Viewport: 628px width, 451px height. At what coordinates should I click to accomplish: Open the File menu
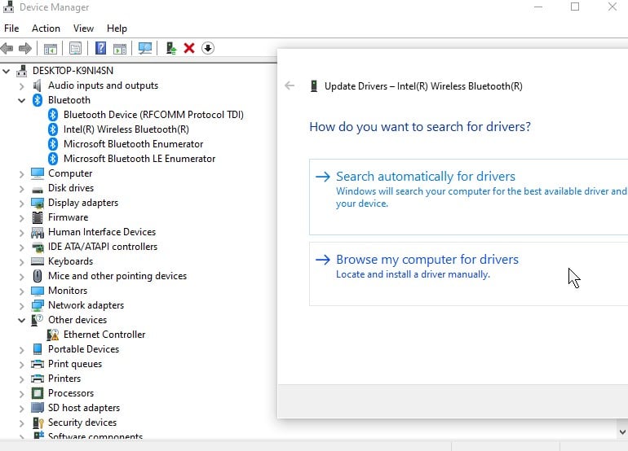pyautogui.click(x=11, y=28)
